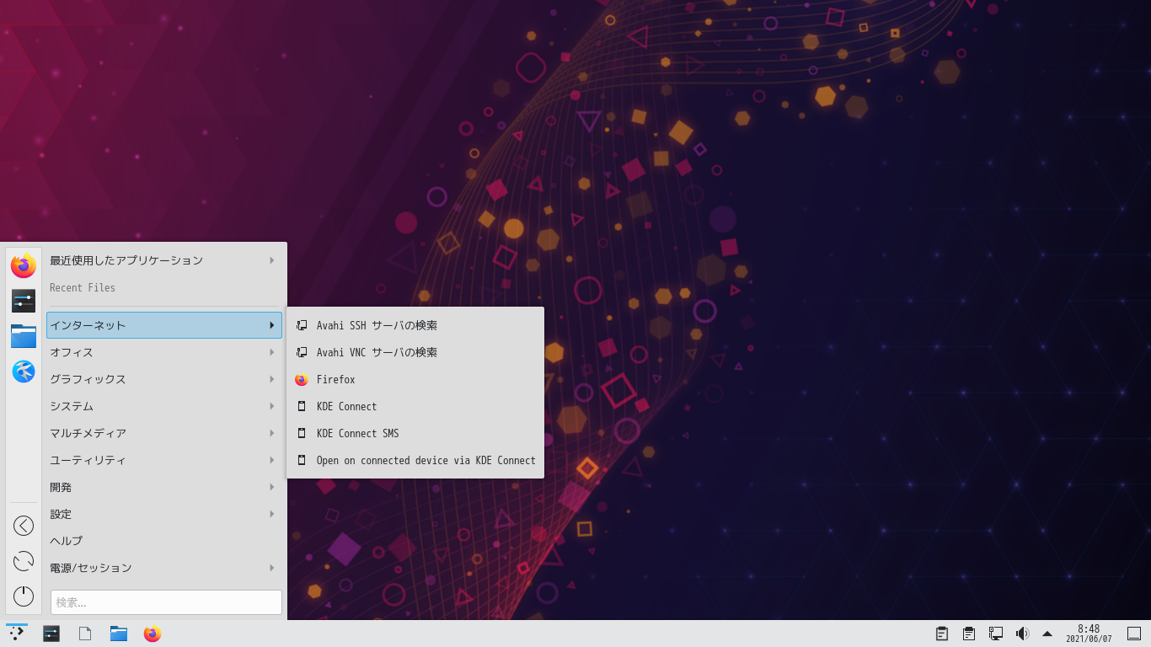Click the Avahi SSH サーバの検索 icon
This screenshot has height=647, width=1151.
click(302, 325)
